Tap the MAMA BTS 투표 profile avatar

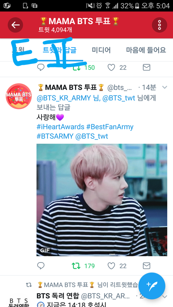point(19,96)
